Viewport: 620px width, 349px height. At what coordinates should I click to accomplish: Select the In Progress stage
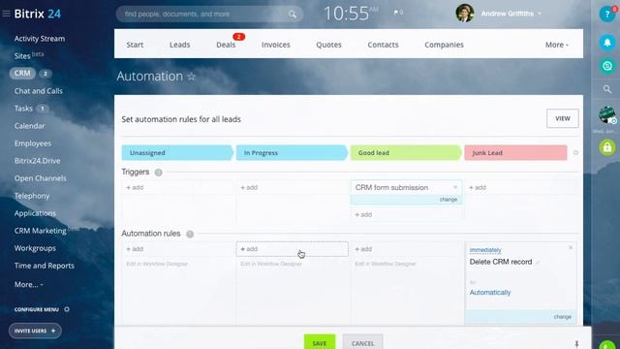point(292,153)
